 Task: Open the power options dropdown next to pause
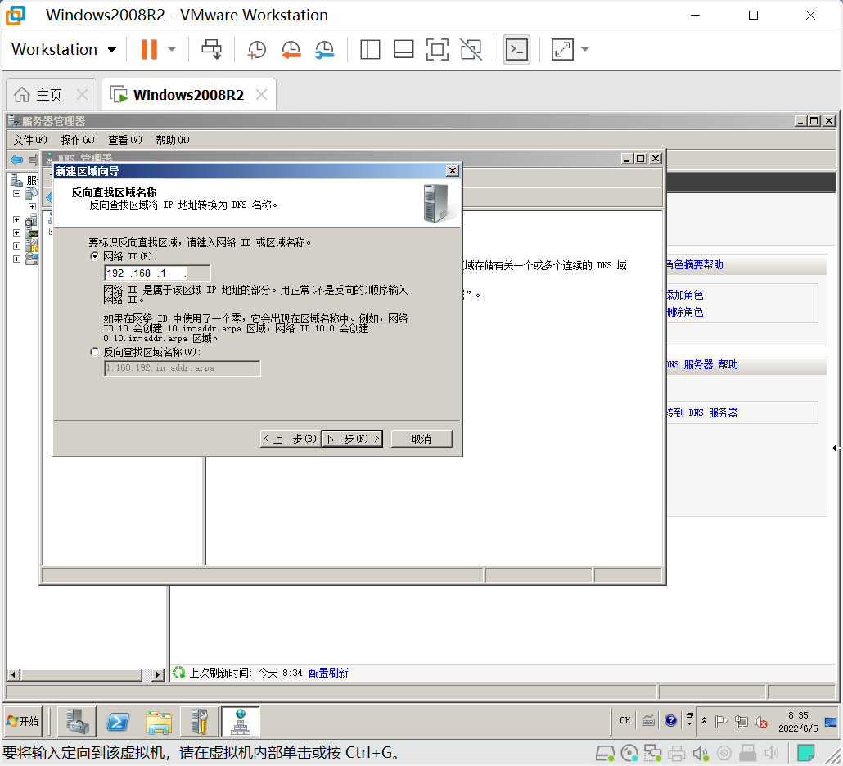[172, 49]
